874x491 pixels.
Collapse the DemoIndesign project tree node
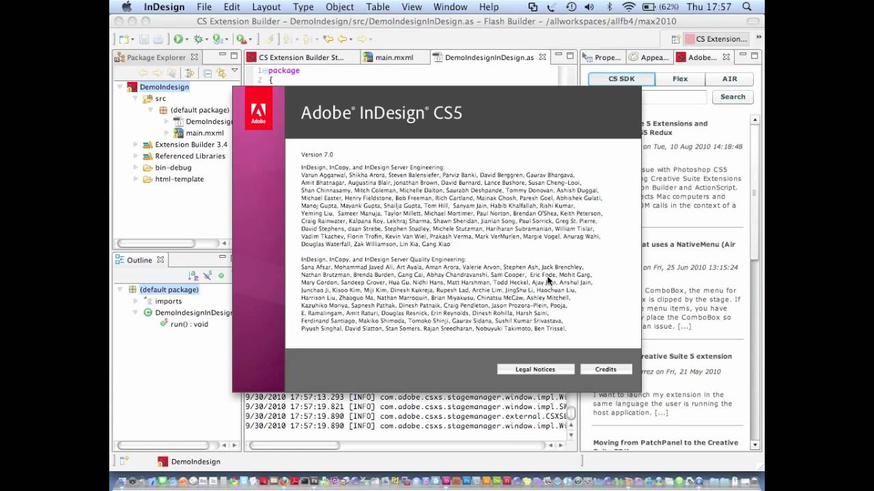point(120,87)
